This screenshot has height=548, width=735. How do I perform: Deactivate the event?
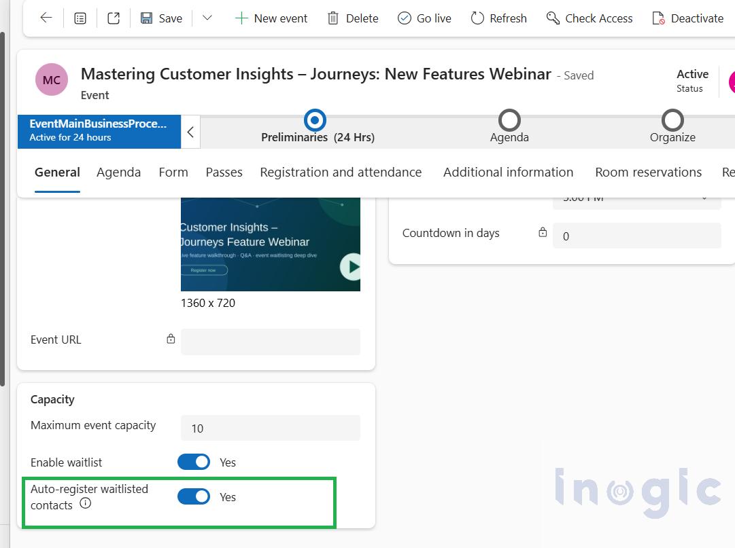pos(687,18)
